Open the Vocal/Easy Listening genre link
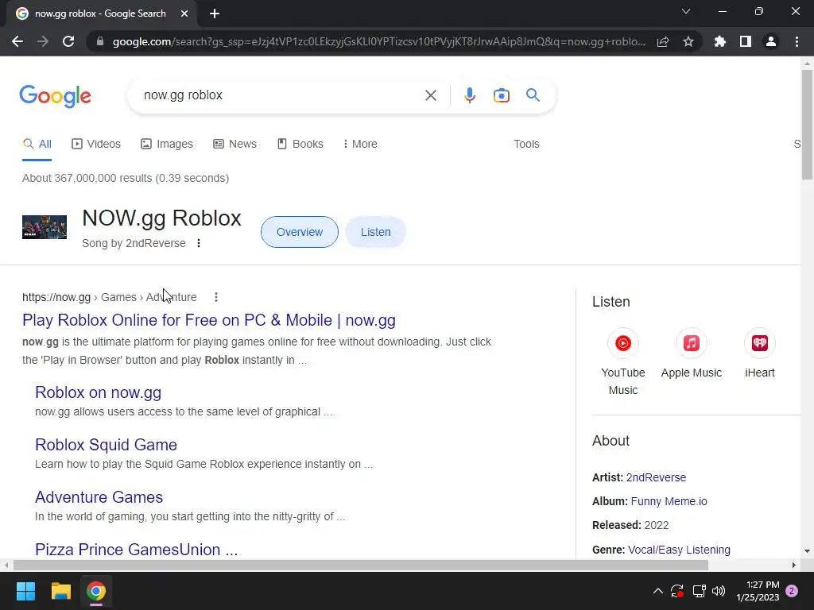The width and height of the screenshot is (814, 610). click(679, 550)
